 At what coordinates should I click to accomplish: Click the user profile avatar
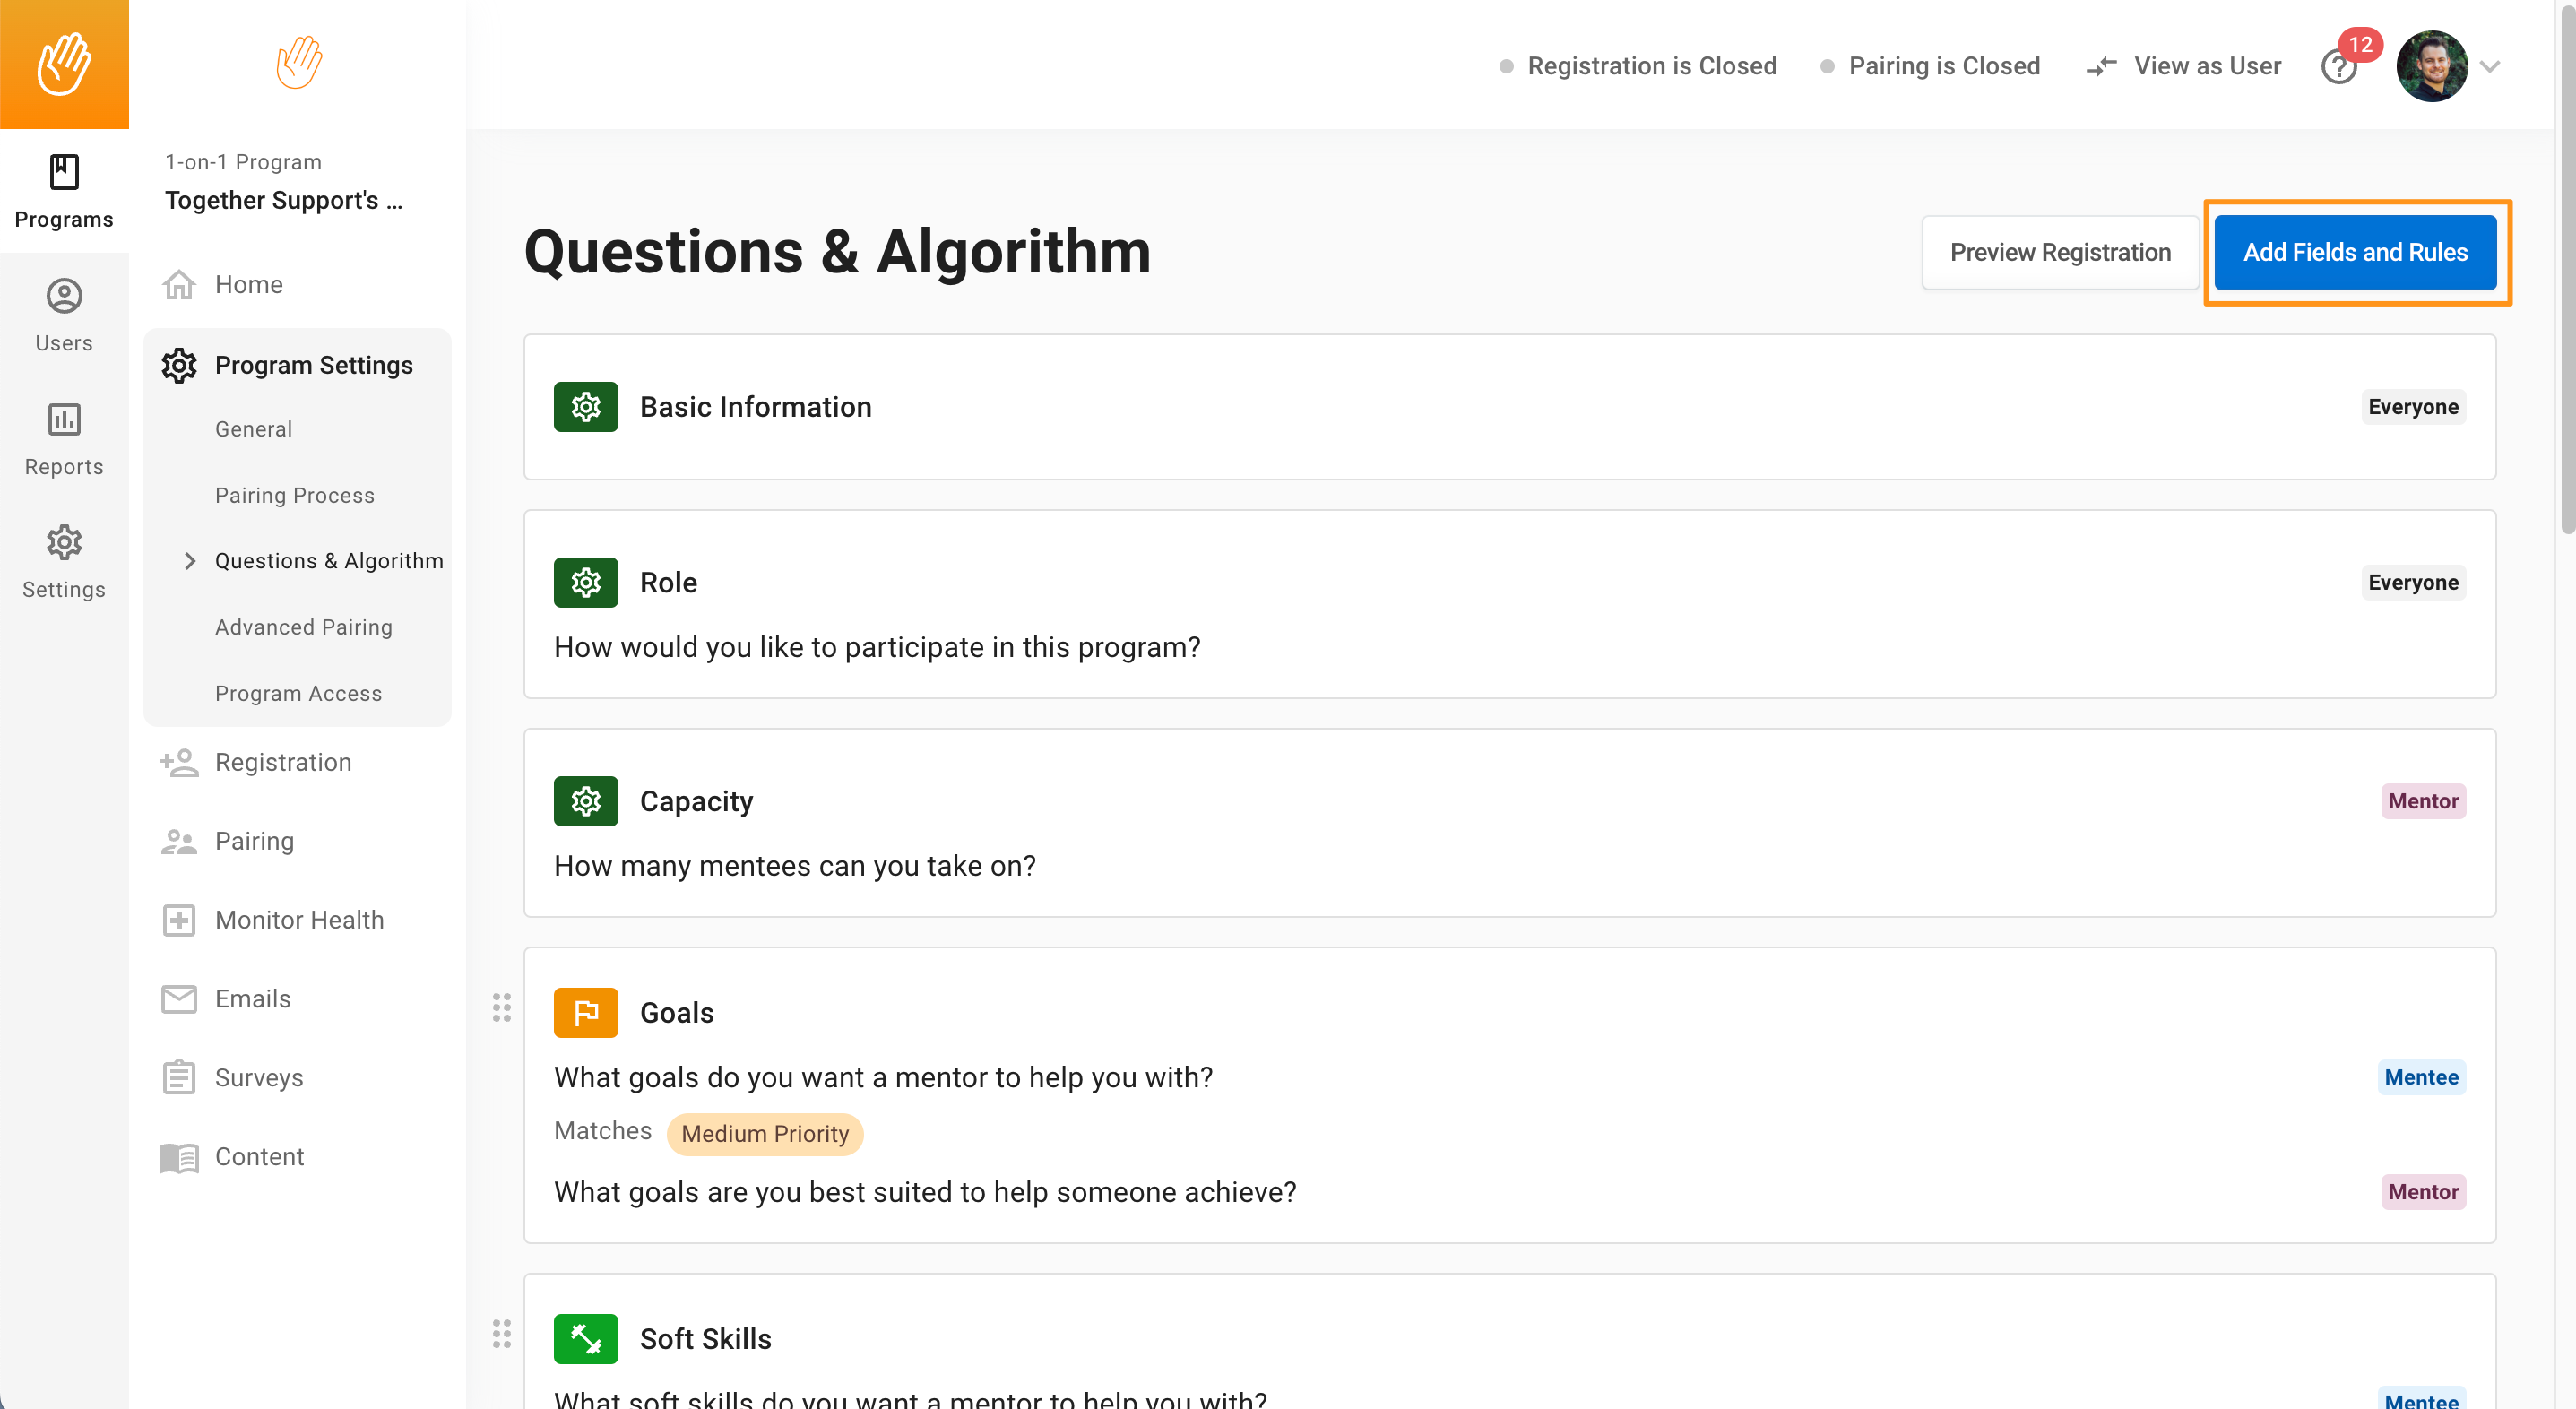[x=2432, y=66]
